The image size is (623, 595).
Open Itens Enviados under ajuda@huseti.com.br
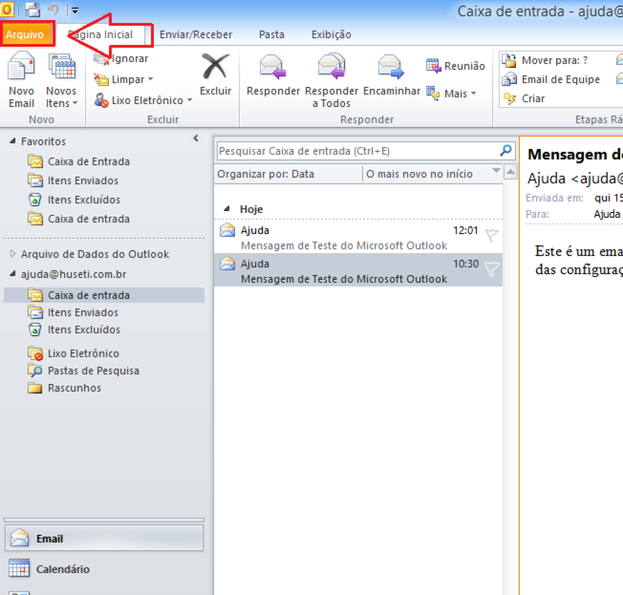(73, 313)
